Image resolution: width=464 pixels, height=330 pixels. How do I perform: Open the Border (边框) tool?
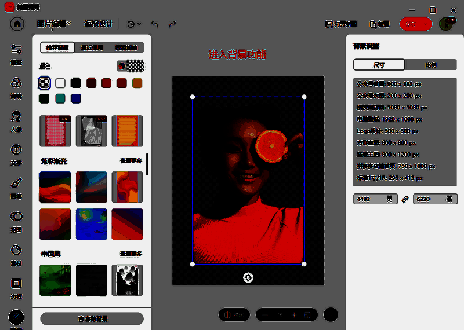pos(16,287)
